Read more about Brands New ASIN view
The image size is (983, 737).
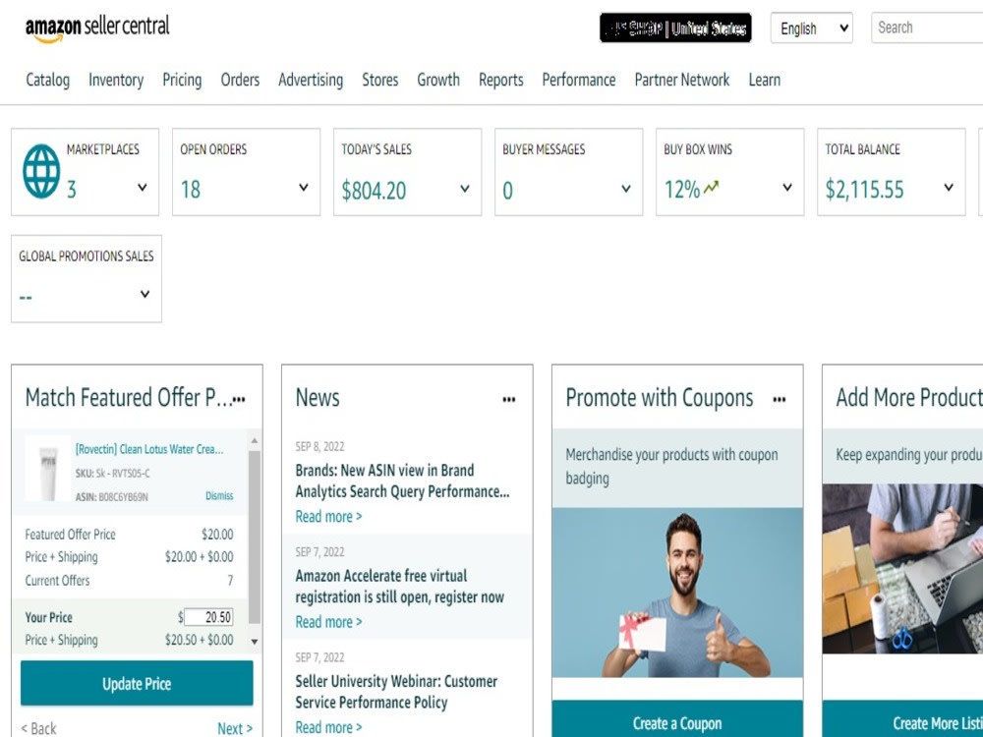tap(328, 517)
